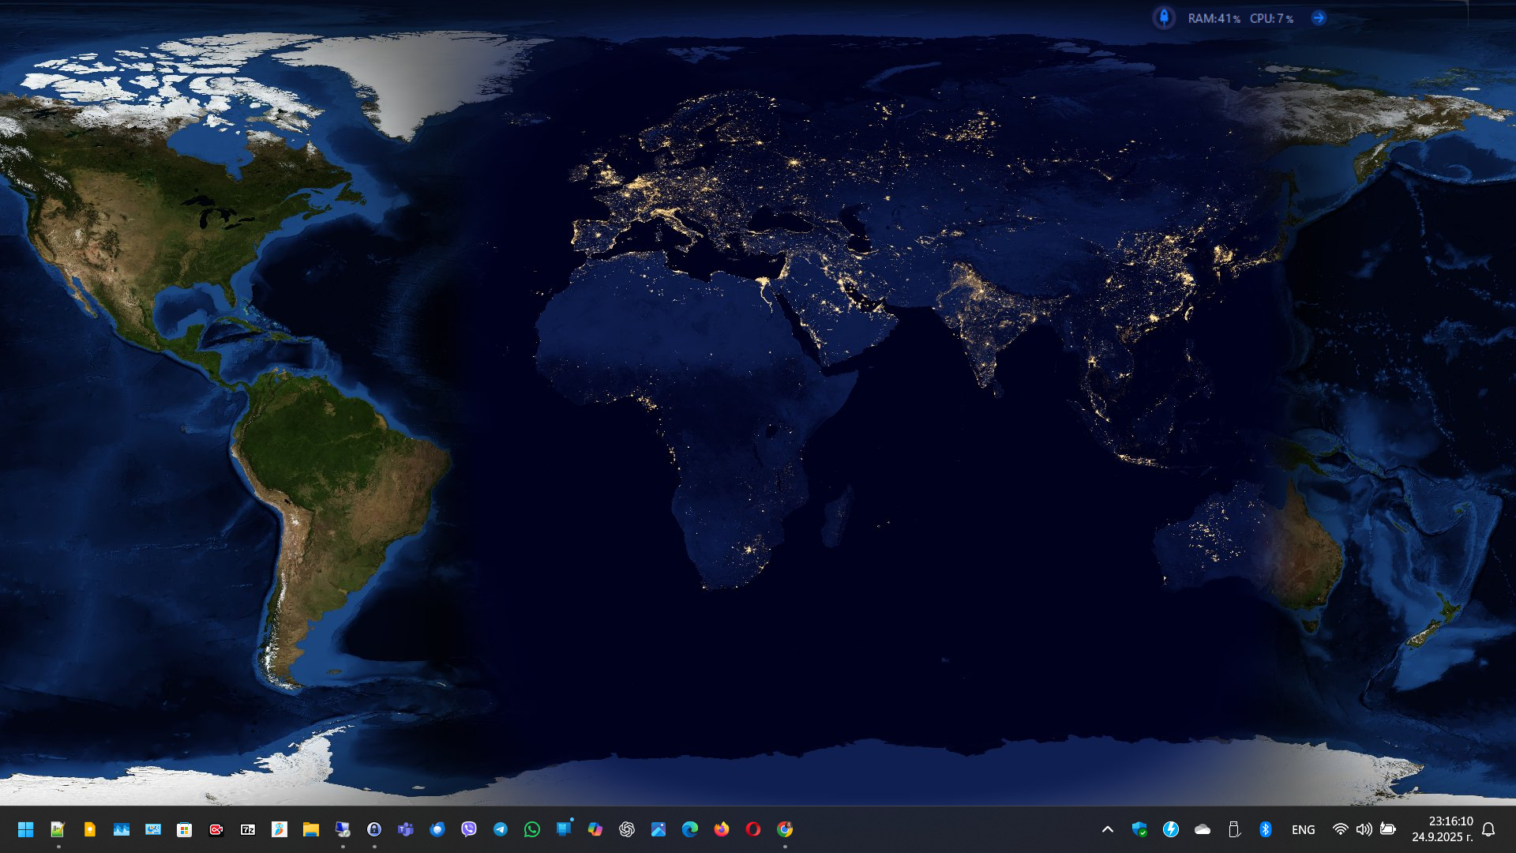Screen dimensions: 1516x853
Task: Open the Microsoft Store taskbar icon
Action: pyautogui.click(x=185, y=829)
